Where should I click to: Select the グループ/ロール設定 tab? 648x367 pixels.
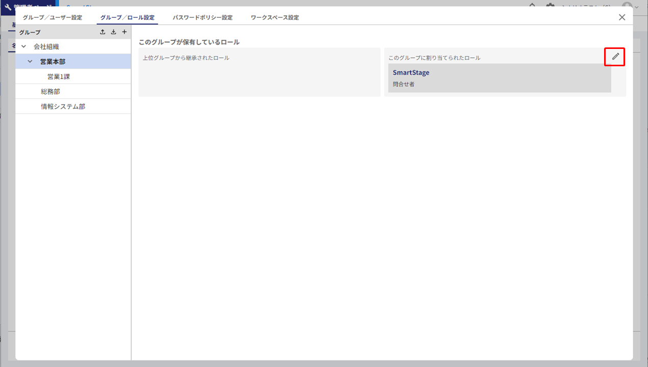[127, 17]
